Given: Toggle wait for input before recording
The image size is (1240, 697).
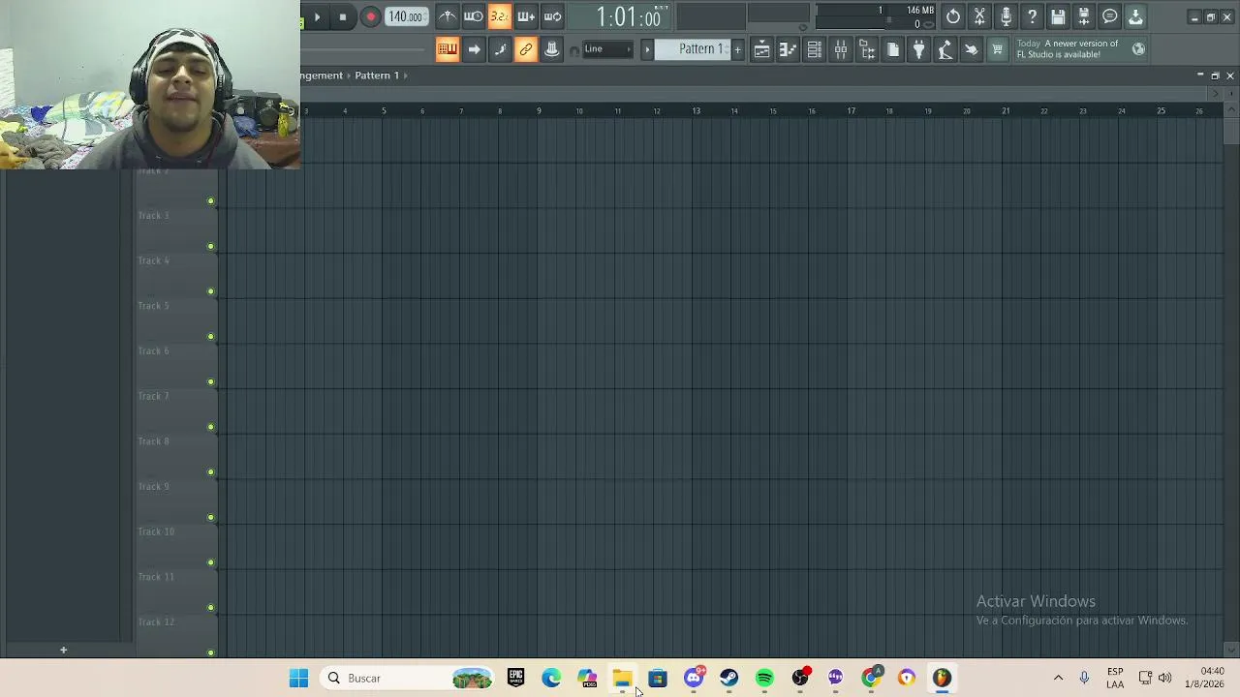Looking at the screenshot, I should click(473, 16).
